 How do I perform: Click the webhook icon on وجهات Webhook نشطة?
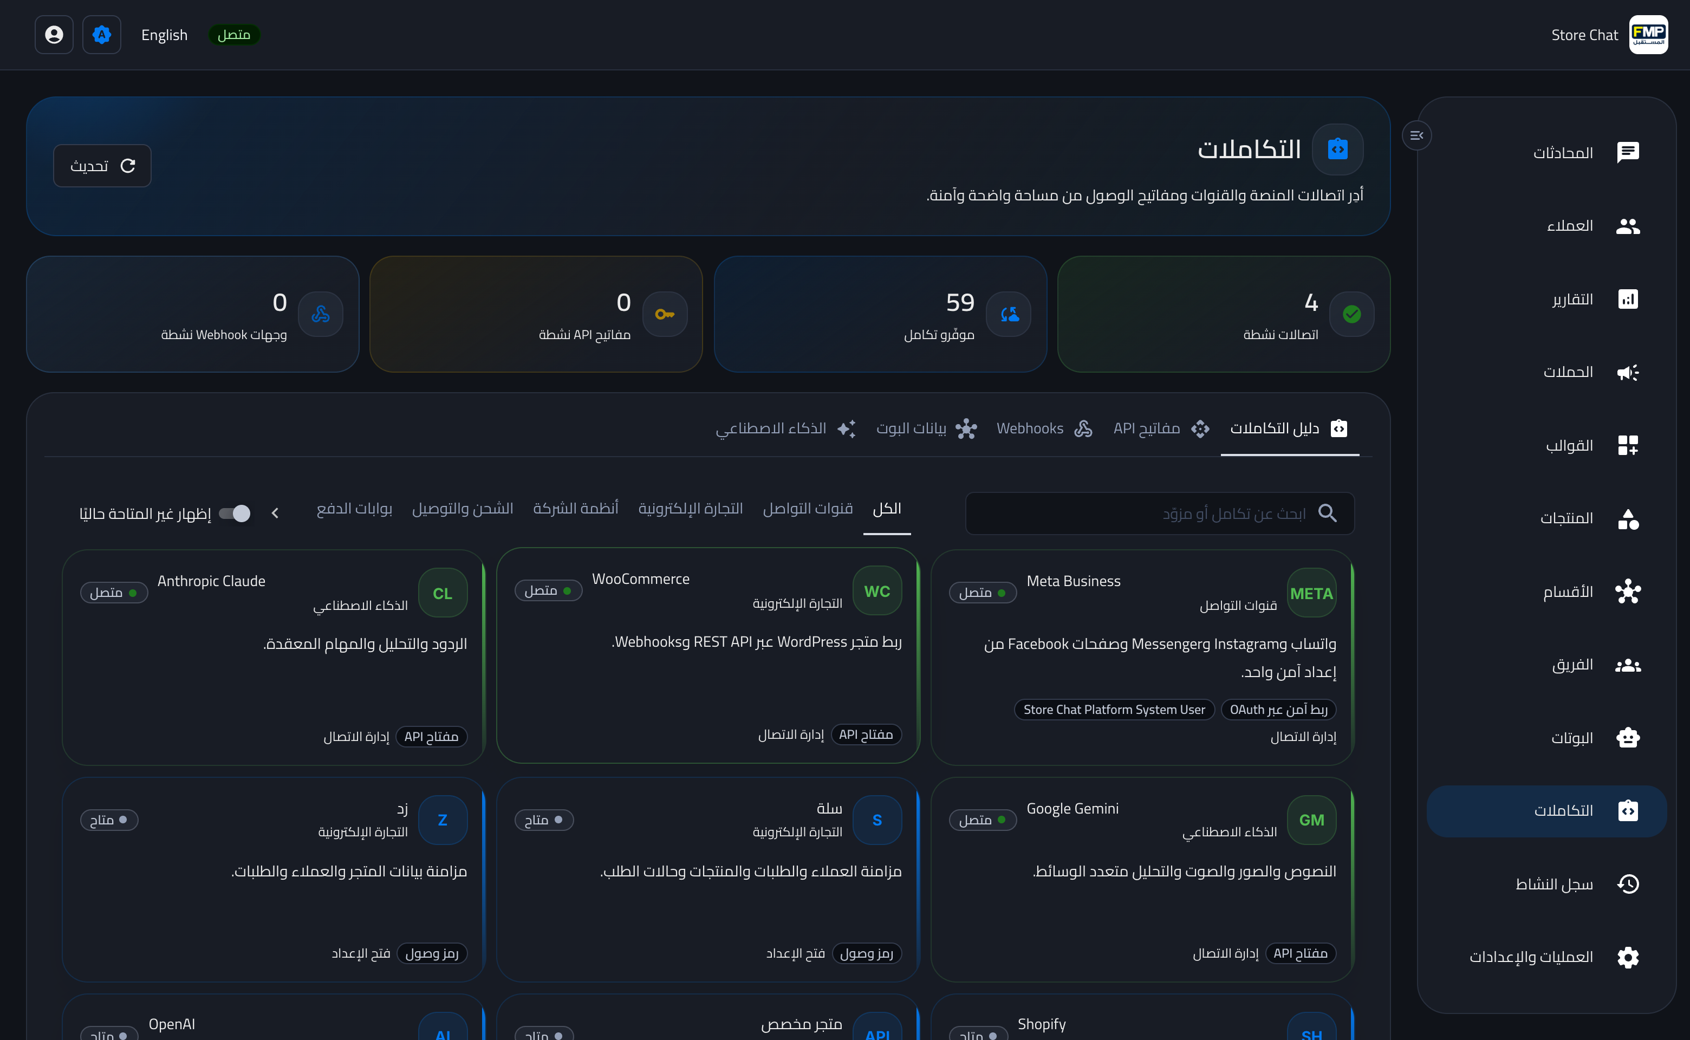click(321, 314)
